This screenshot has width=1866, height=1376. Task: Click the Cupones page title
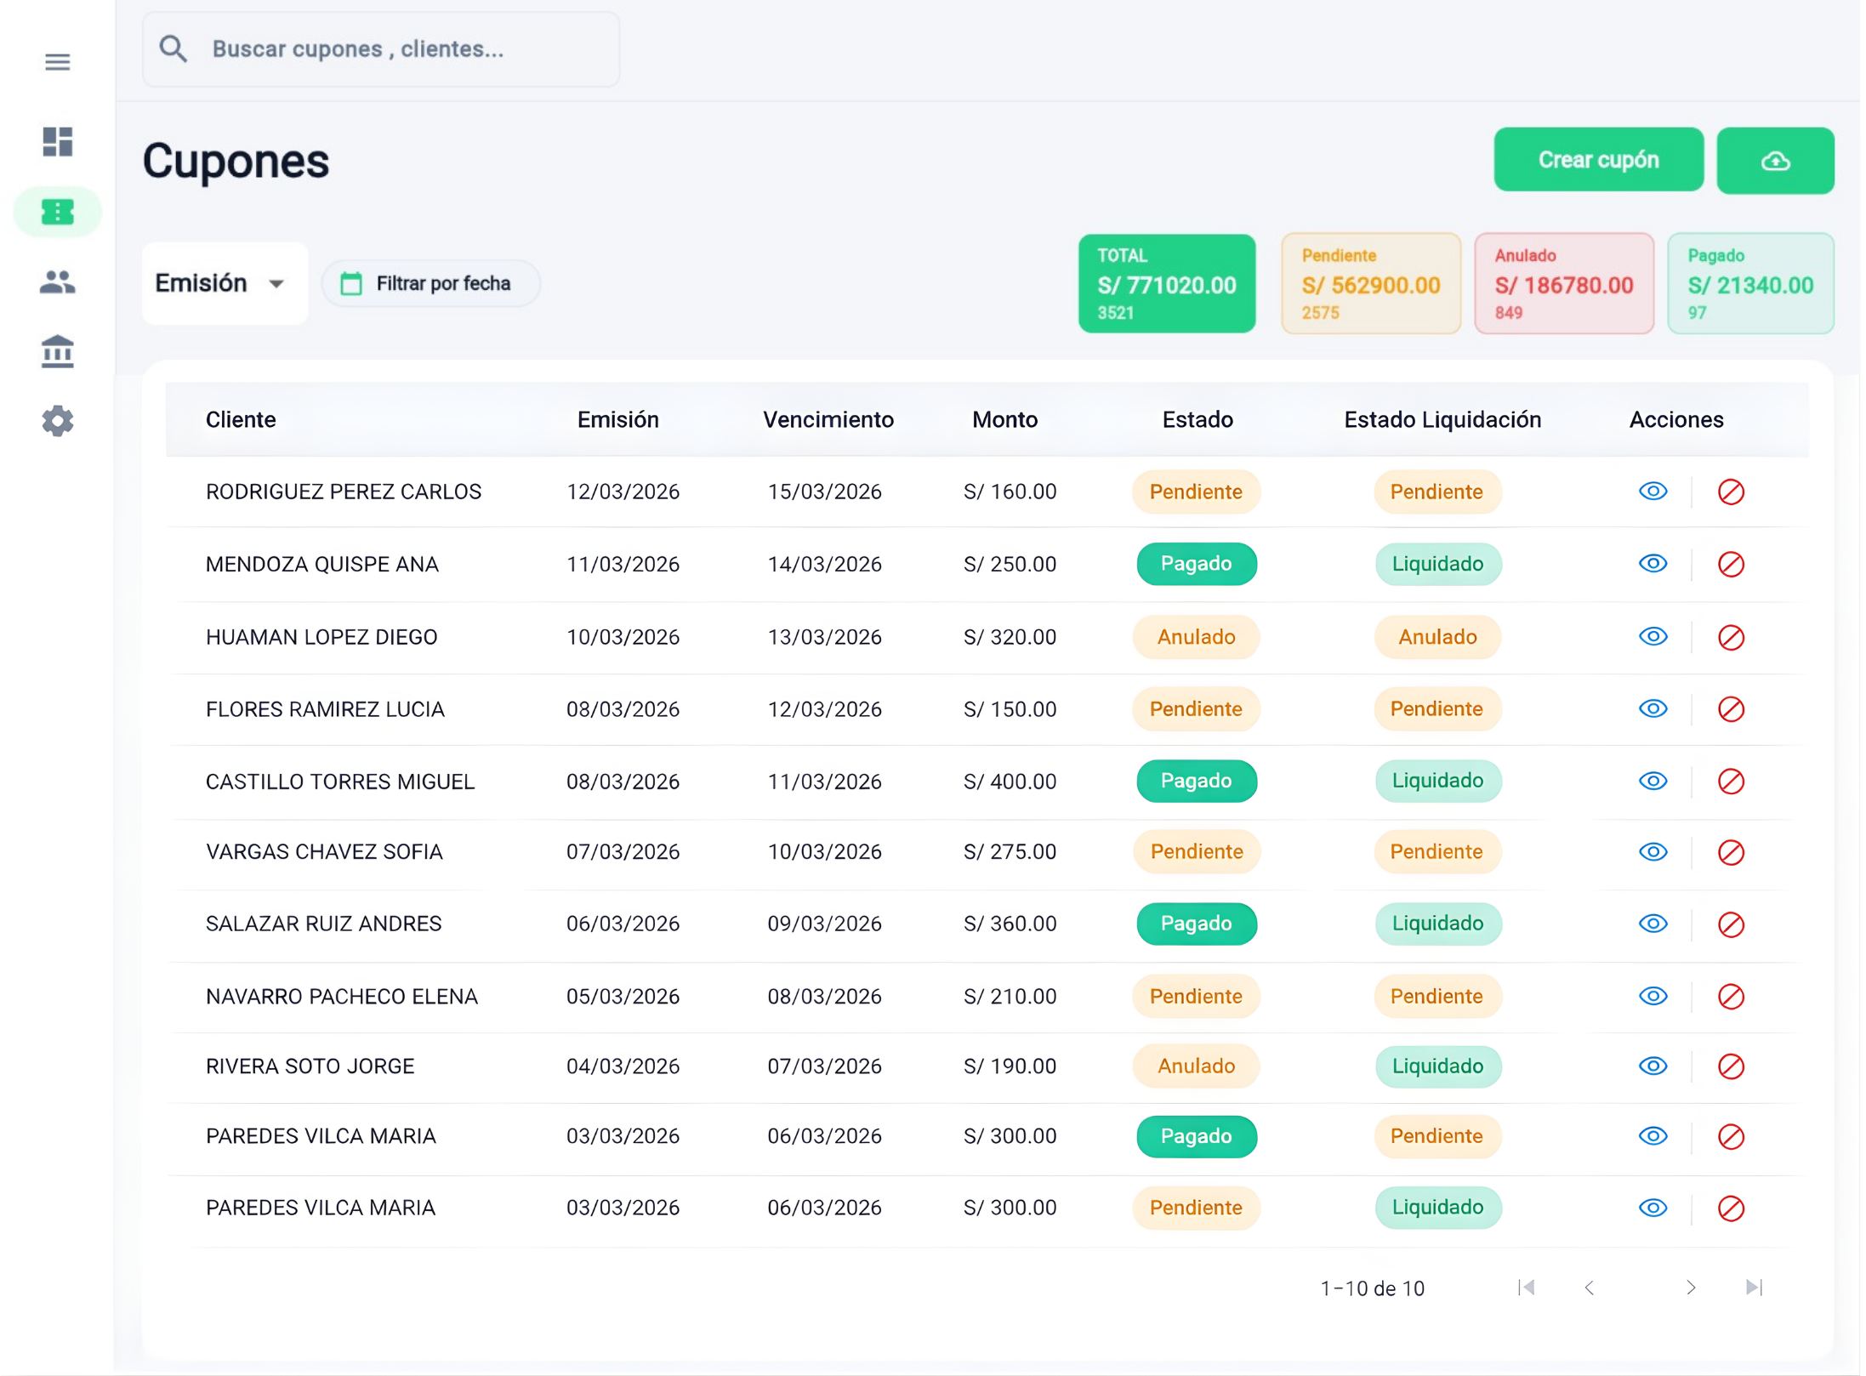(x=236, y=162)
